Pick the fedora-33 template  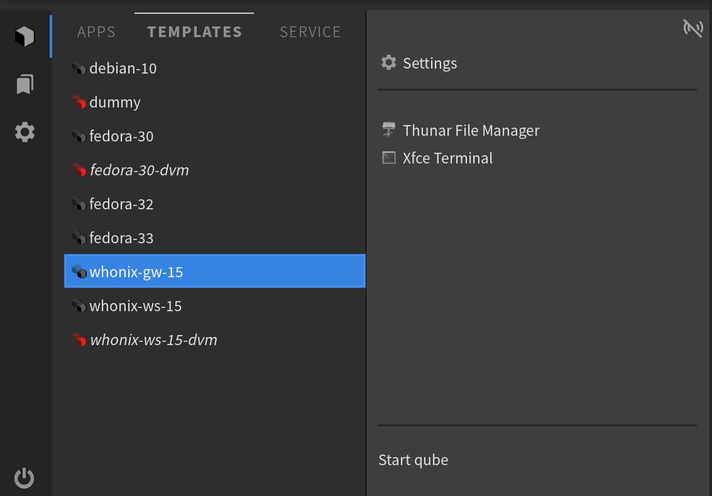[x=121, y=238]
